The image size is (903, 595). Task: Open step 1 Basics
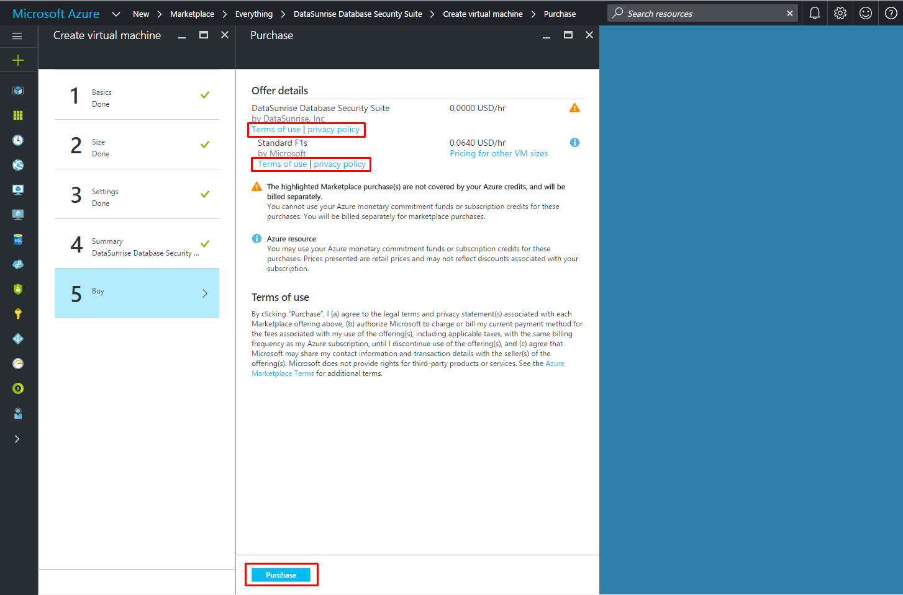click(x=137, y=95)
